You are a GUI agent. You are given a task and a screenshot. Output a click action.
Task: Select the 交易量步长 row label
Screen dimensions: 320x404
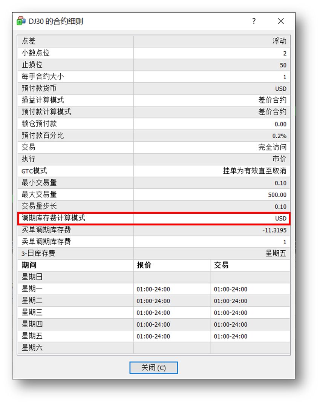pyautogui.click(x=39, y=206)
